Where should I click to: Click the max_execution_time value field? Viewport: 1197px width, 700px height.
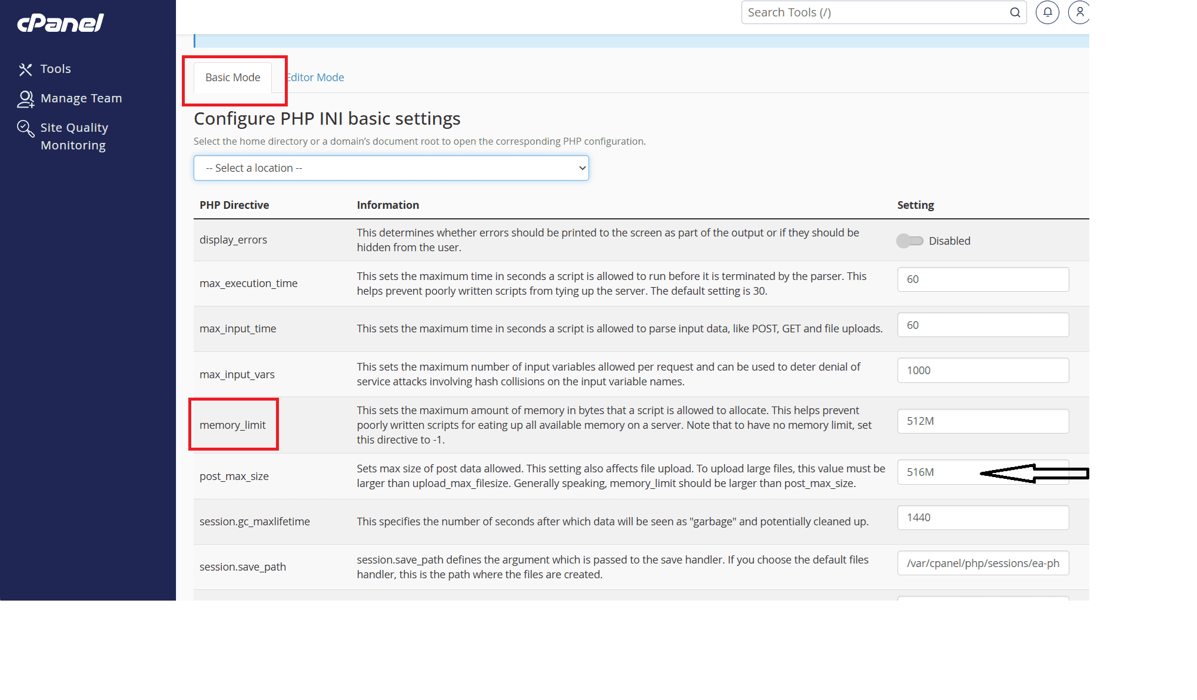coord(983,279)
